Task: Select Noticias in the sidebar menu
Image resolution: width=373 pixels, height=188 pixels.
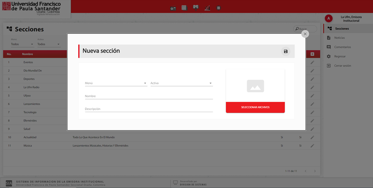Action: (x=339, y=38)
